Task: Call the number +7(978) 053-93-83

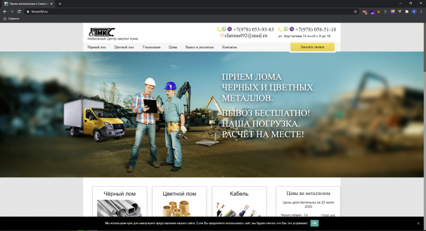Action: pyautogui.click(x=253, y=30)
